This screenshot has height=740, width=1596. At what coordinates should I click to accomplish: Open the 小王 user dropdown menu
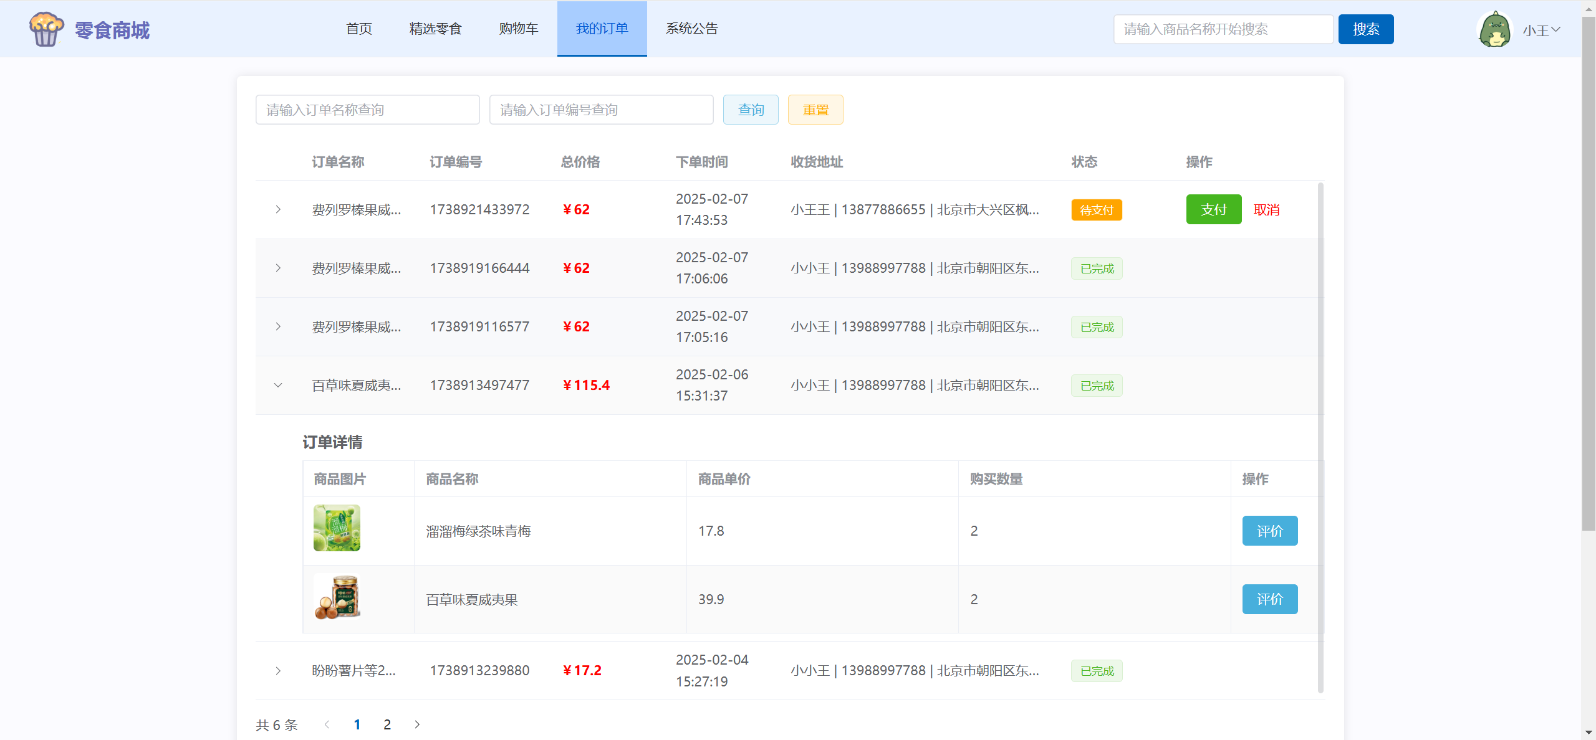[1541, 30]
